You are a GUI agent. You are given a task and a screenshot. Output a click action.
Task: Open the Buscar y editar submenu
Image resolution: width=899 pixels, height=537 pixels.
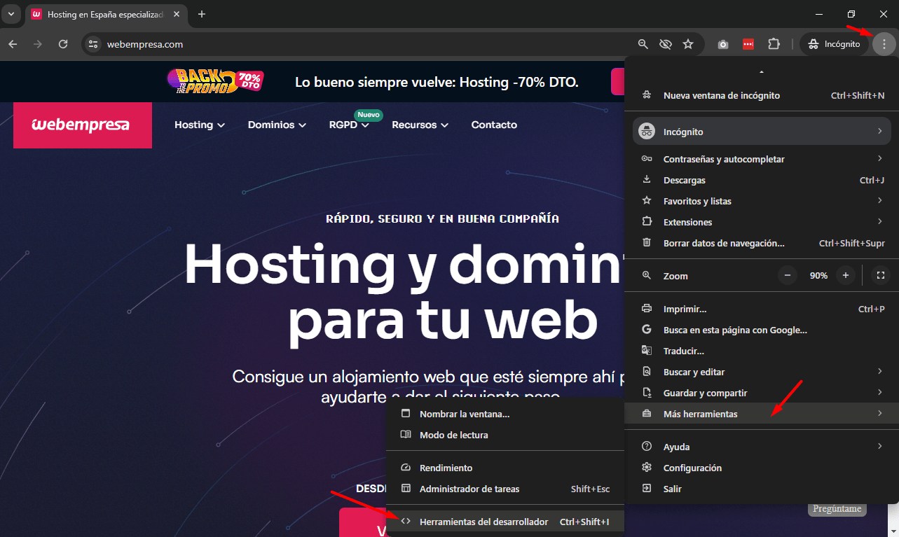pos(762,372)
